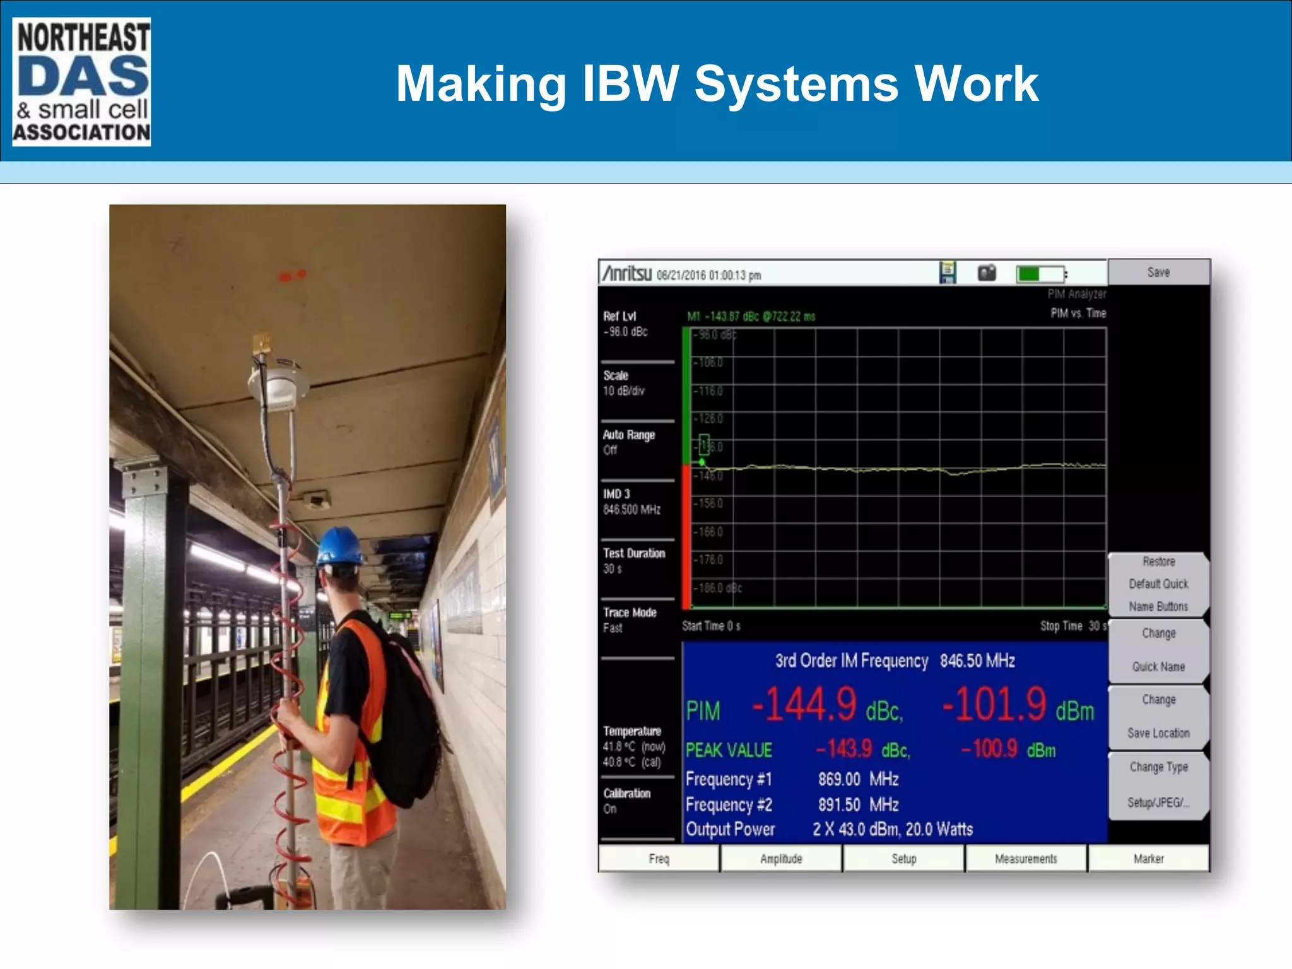Viewport: 1292px width, 969px height.
Task: Click Frequency #1 869.00 MHz row
Action: 792,779
